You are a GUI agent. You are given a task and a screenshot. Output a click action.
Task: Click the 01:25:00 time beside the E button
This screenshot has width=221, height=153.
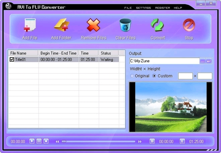pyautogui.click(x=196, y=142)
